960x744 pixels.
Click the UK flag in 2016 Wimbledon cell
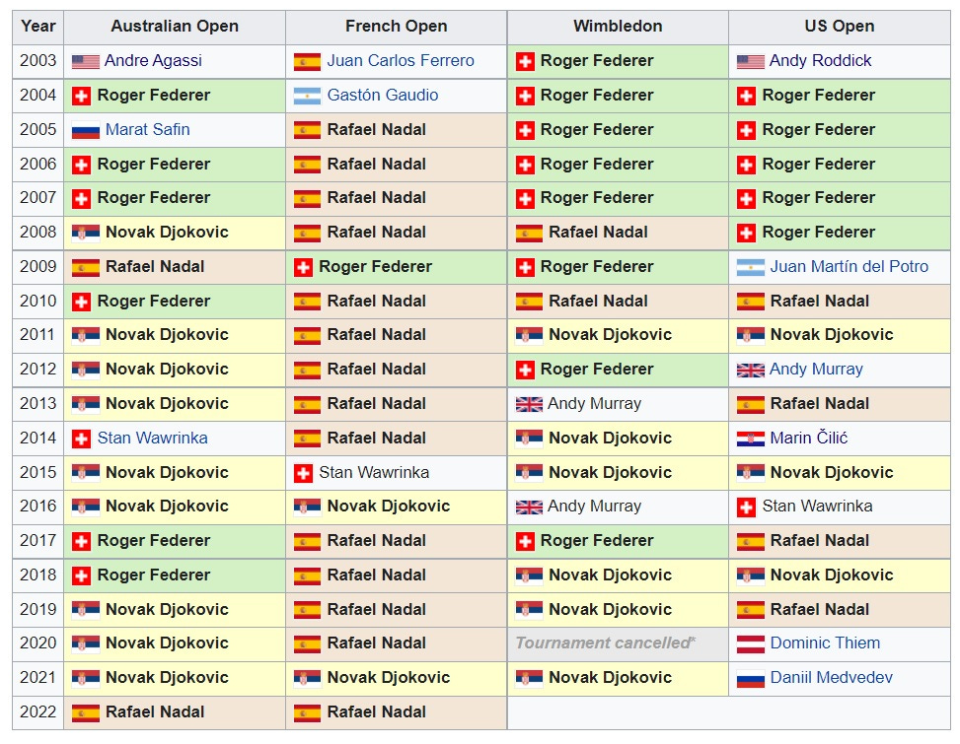click(x=529, y=507)
